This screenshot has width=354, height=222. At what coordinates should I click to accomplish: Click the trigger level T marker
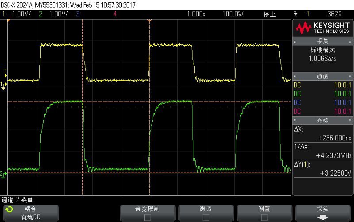(x=5, y=73)
